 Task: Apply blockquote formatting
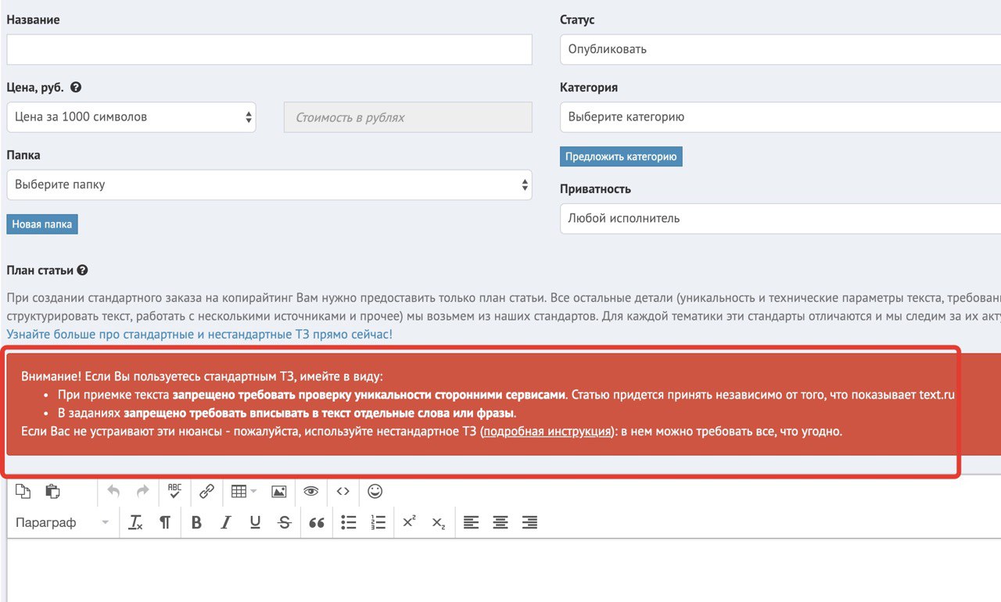tap(317, 522)
